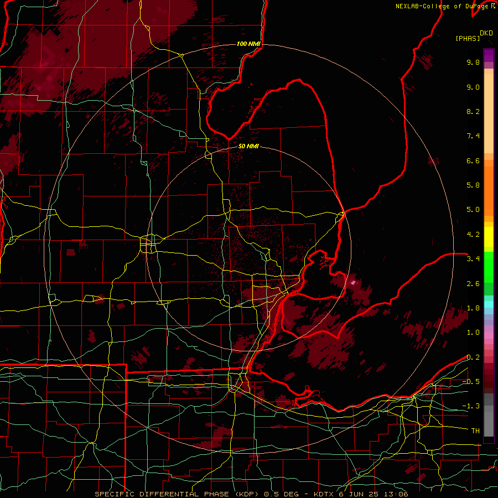The image size is (498, 498).
Task: Click the DKD label above the color bar
Action: tap(486, 33)
